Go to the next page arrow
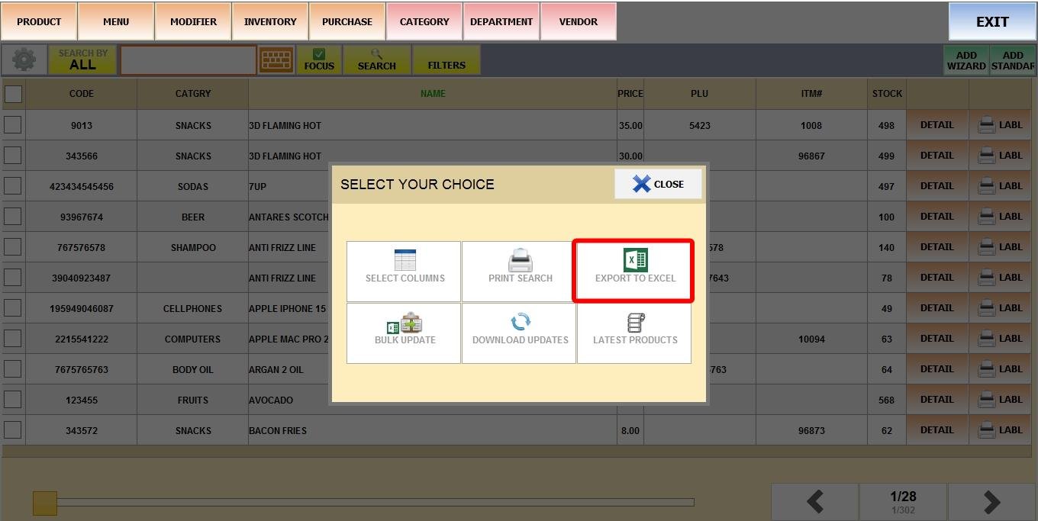This screenshot has width=1038, height=521. tap(991, 502)
